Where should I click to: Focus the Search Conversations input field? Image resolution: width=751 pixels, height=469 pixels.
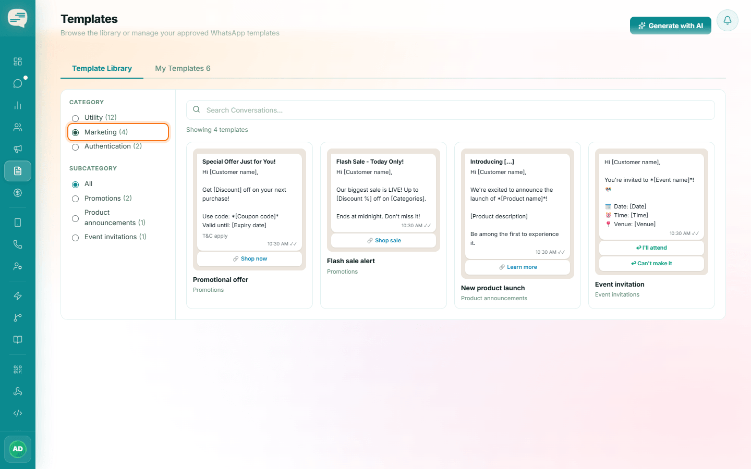pyautogui.click(x=451, y=110)
